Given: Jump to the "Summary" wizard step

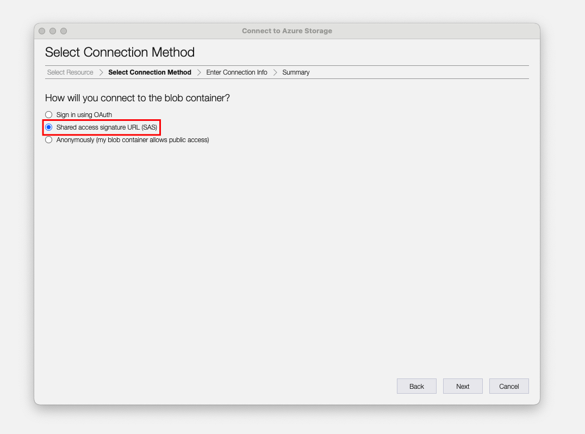Looking at the screenshot, I should point(296,72).
